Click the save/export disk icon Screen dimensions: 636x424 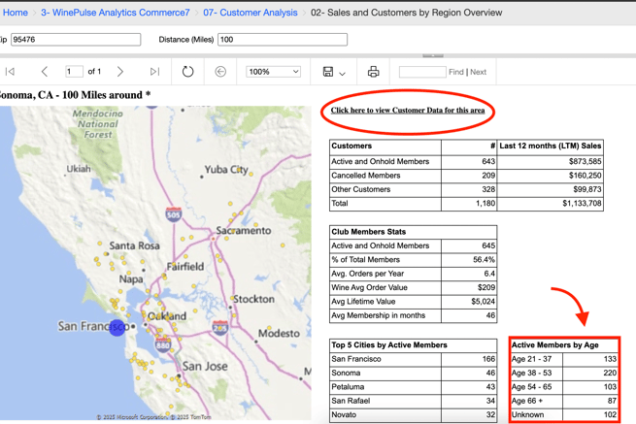(328, 72)
